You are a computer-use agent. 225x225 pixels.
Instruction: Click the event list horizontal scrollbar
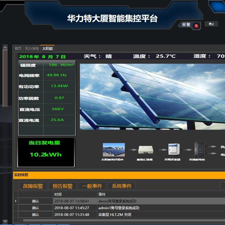[x=117, y=220]
